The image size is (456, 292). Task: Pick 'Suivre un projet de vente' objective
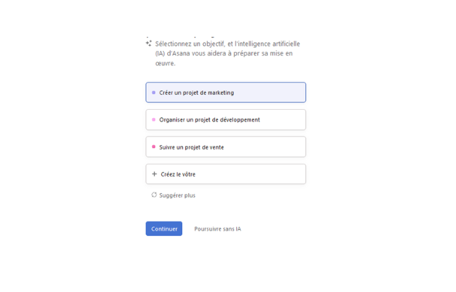[192, 147]
